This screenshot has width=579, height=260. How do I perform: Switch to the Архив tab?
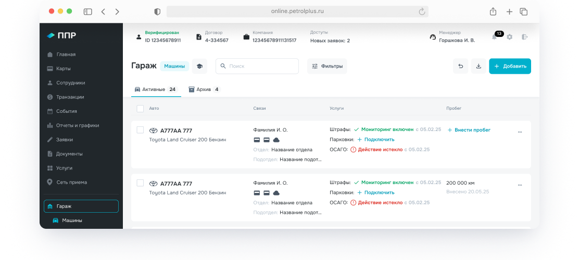[x=204, y=89]
